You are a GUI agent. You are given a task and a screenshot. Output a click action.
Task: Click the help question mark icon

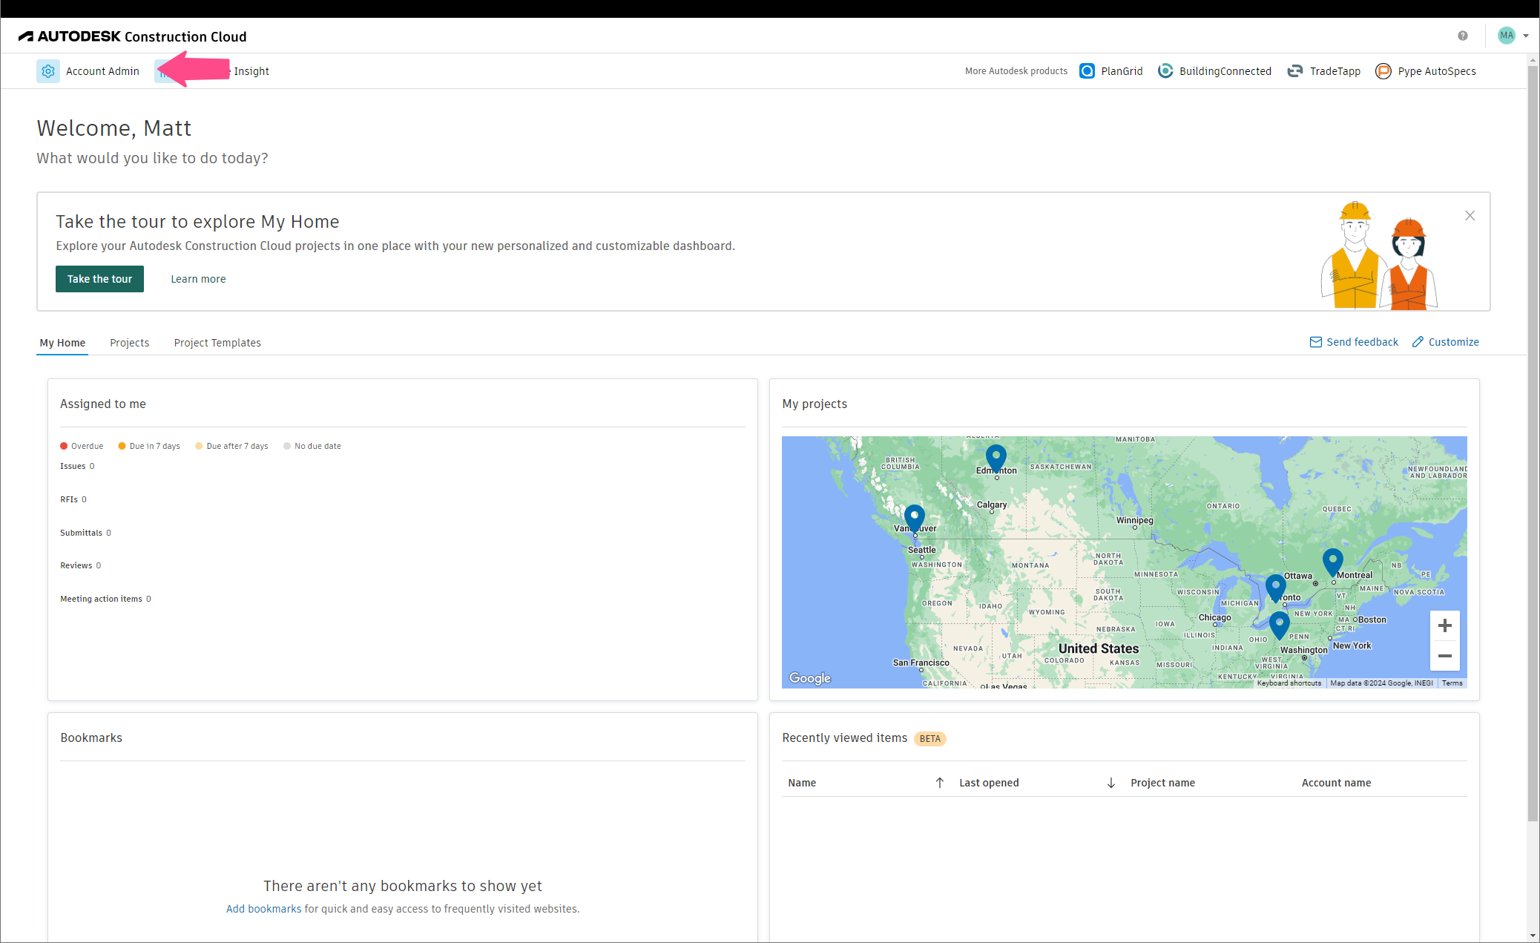pyautogui.click(x=1462, y=36)
